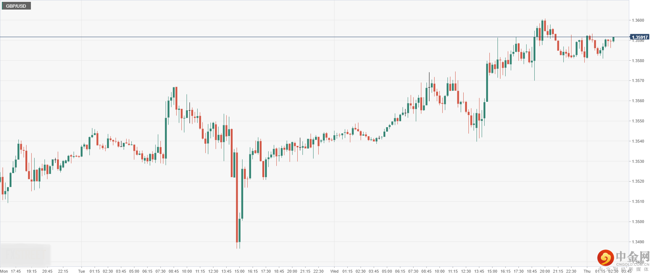
Task: Click the 1.3550 price axis label
Action: pos(638,121)
